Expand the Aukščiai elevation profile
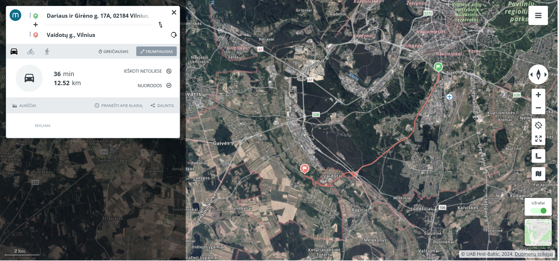 pyautogui.click(x=24, y=106)
